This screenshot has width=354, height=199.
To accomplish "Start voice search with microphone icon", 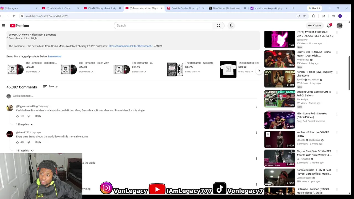I will (x=231, y=25).
